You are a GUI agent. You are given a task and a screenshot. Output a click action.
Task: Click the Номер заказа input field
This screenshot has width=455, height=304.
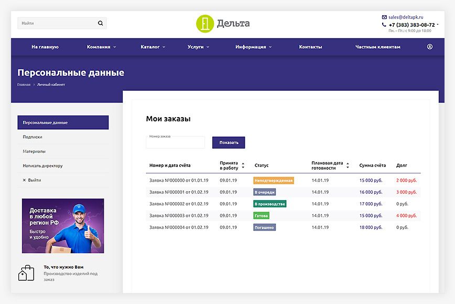pos(175,142)
